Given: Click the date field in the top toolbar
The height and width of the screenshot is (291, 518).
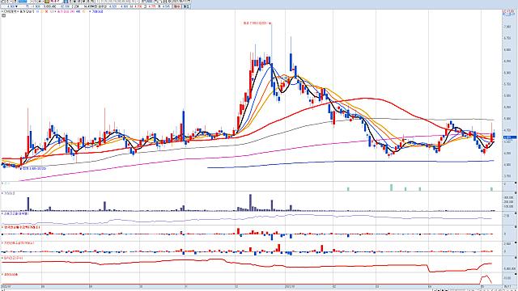Looking at the screenshot, I should click(179, 2).
